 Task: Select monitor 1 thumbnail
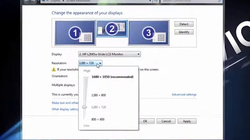[75, 33]
